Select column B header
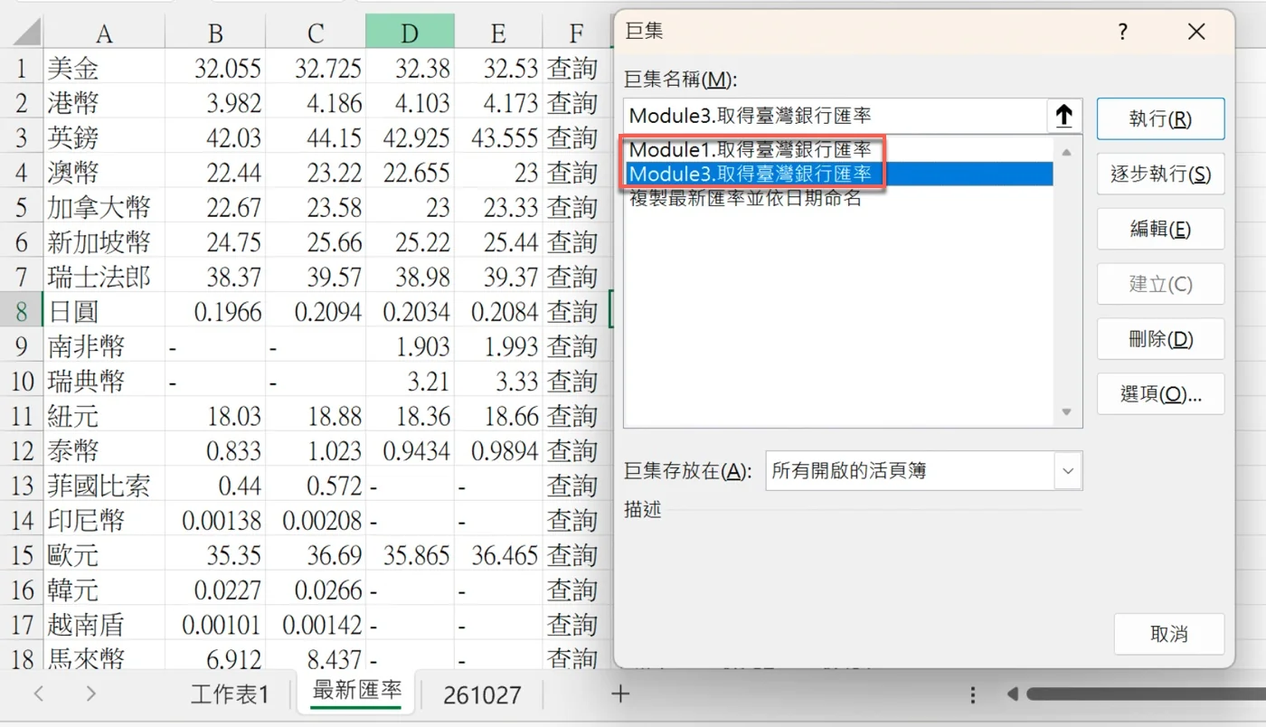The width and height of the screenshot is (1266, 727). click(215, 33)
